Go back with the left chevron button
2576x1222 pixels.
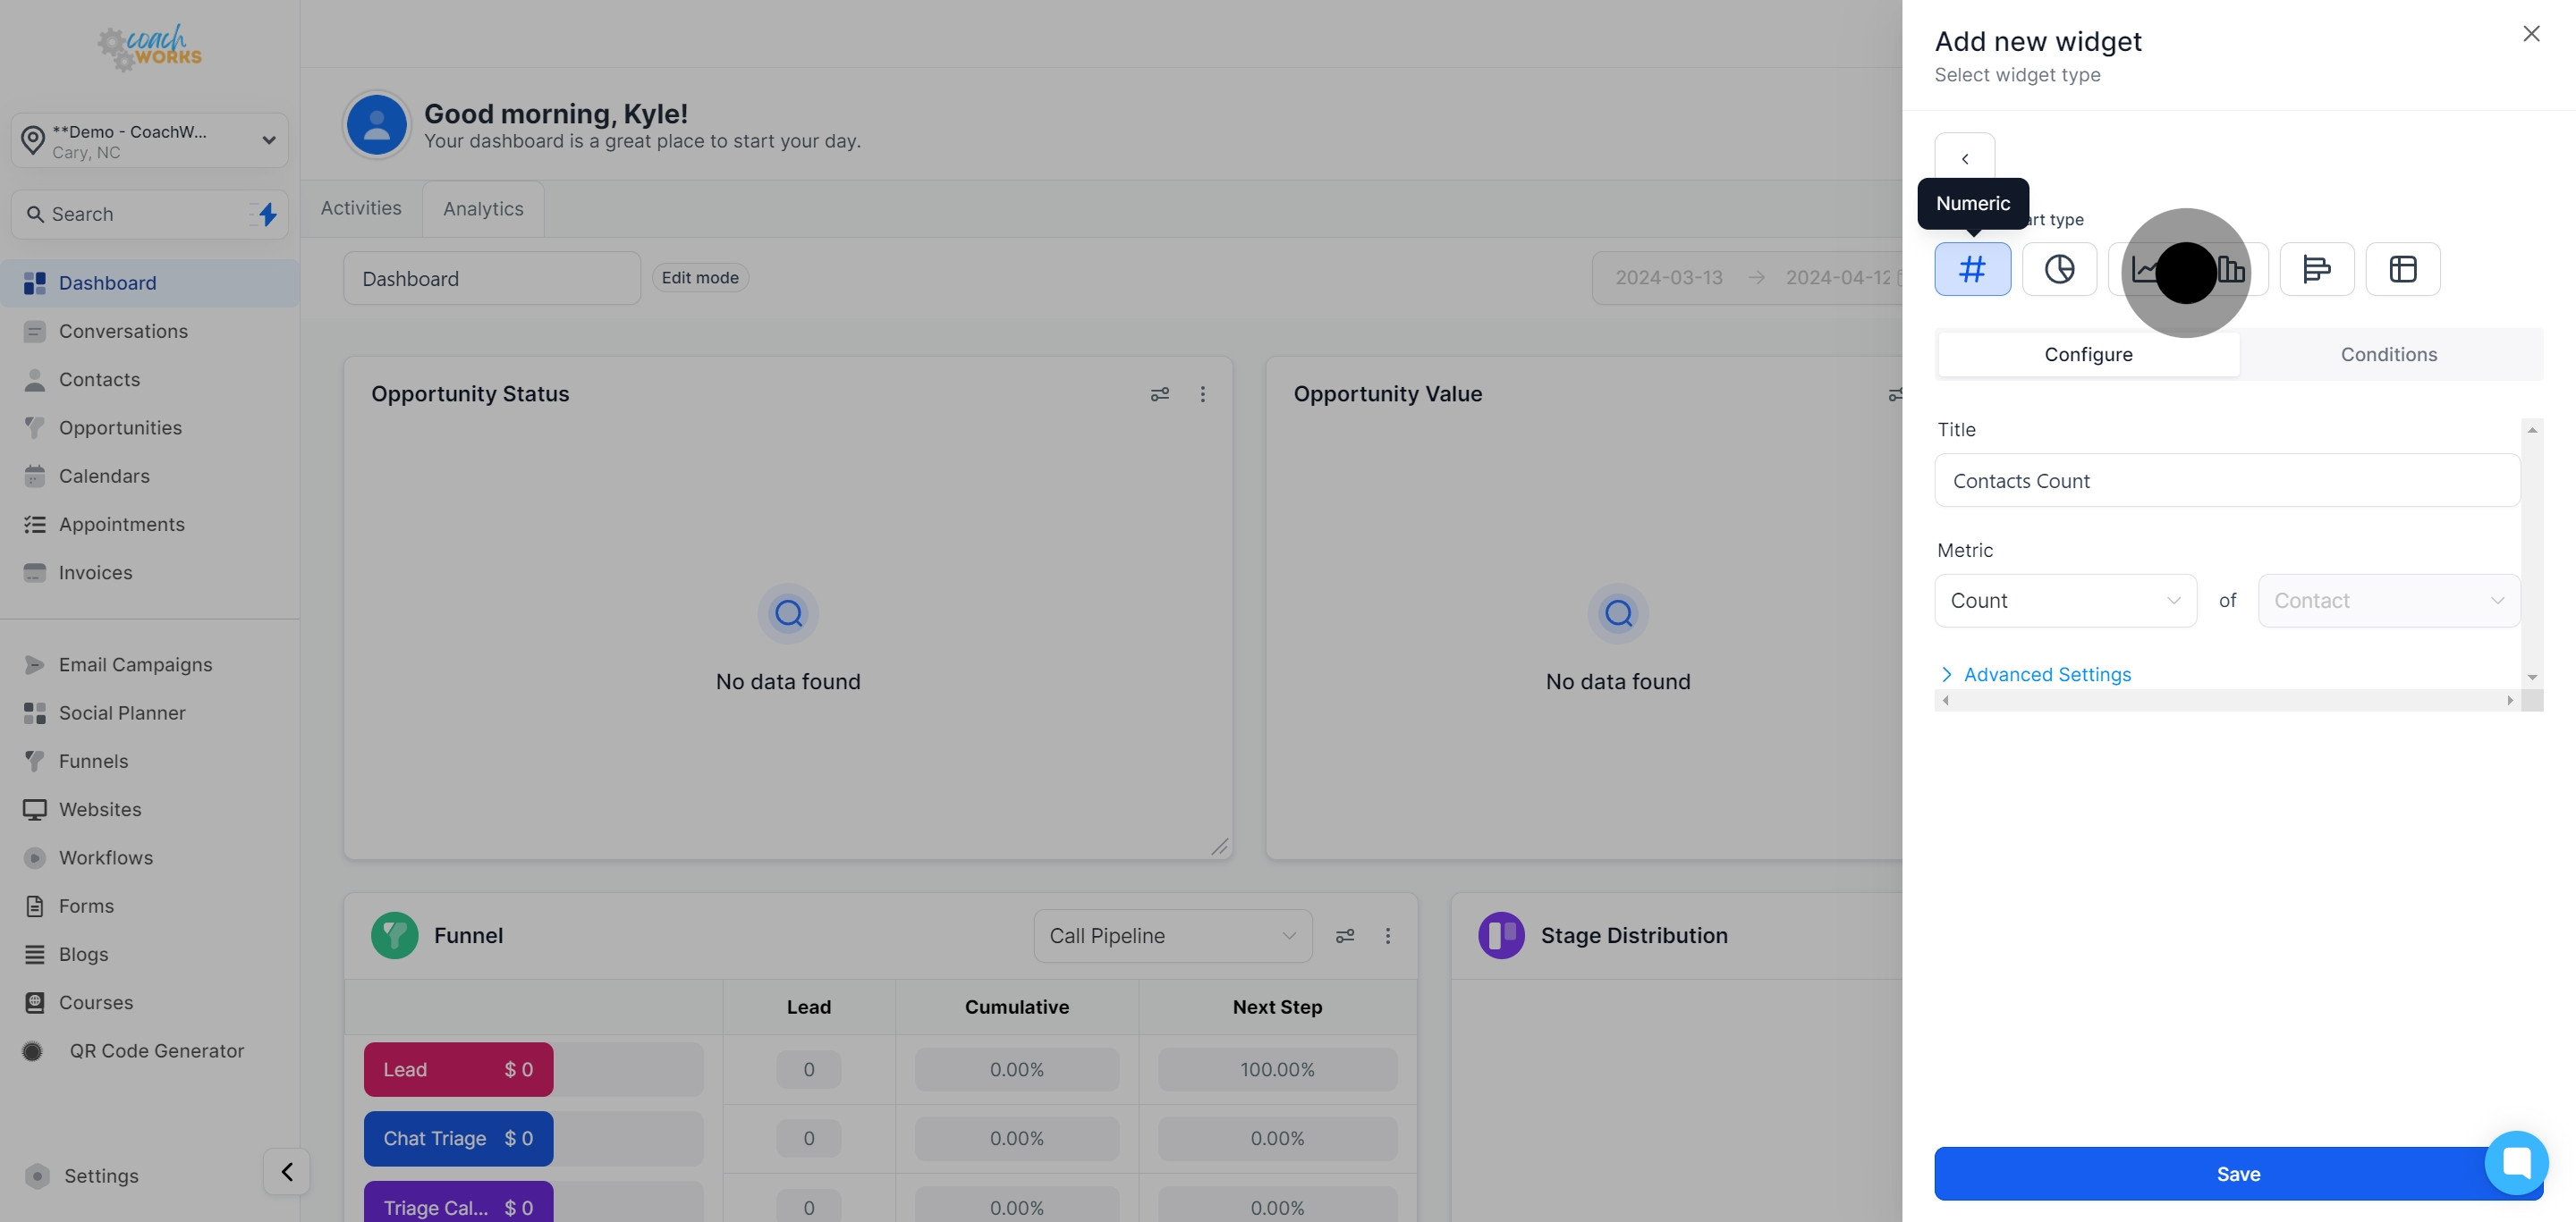click(1964, 159)
